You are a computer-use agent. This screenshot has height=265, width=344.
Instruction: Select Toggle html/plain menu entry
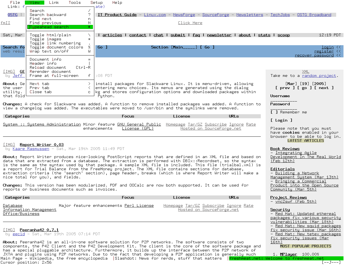point(60,35)
